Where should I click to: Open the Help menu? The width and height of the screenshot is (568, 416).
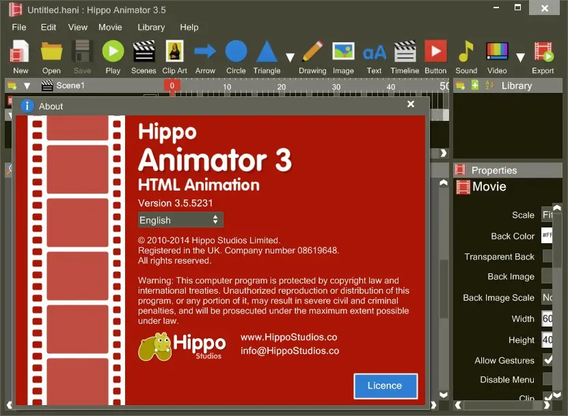(x=189, y=27)
